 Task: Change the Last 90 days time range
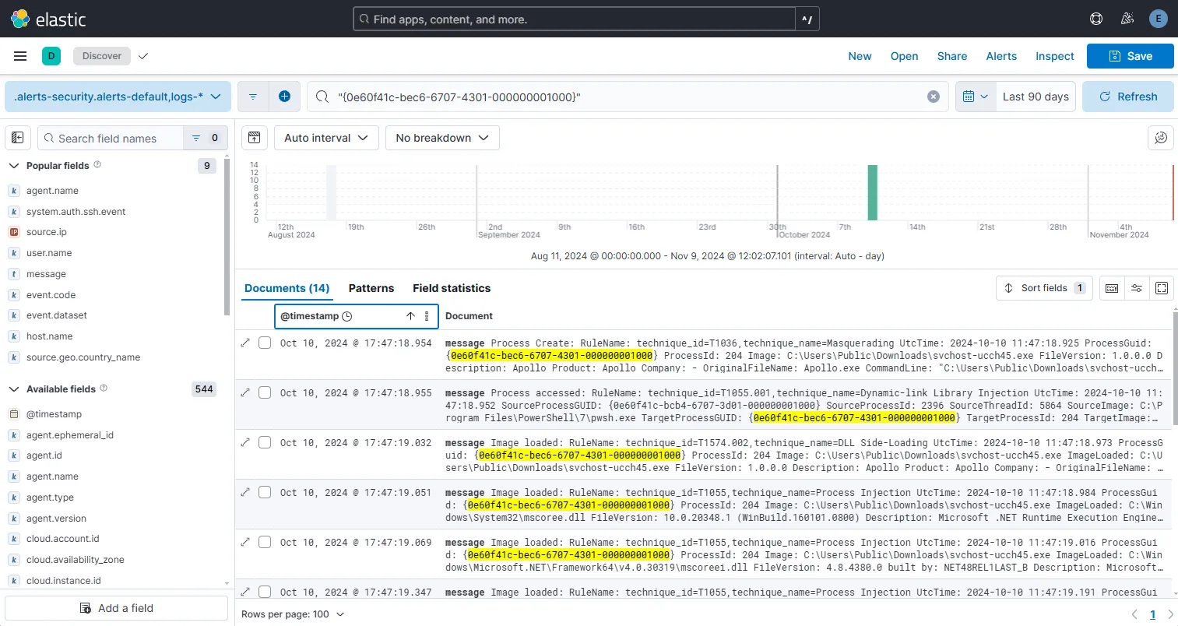[1036, 96]
